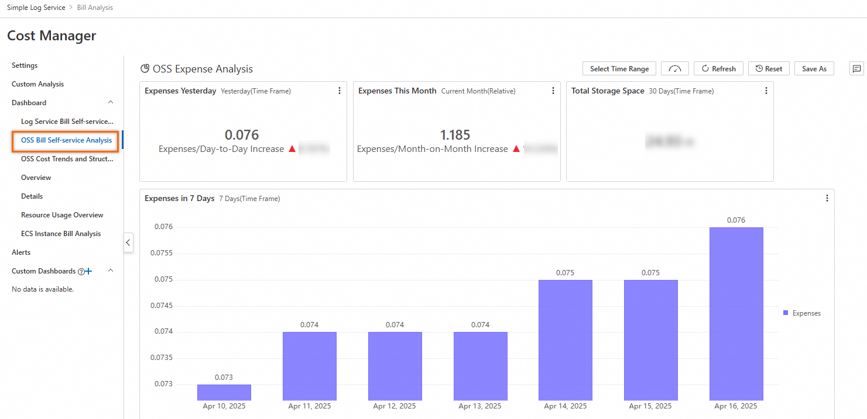Click the Apr 14, 2025 bar
The image size is (867, 419).
pyautogui.click(x=566, y=340)
